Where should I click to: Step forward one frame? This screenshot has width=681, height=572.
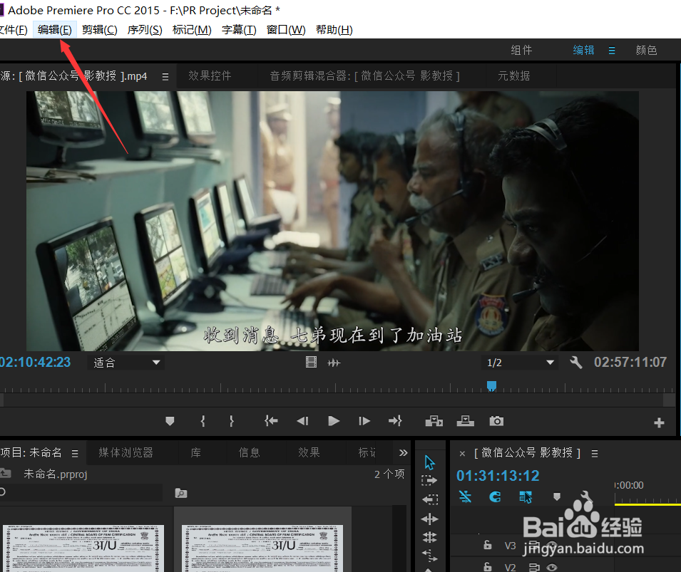[x=364, y=421]
